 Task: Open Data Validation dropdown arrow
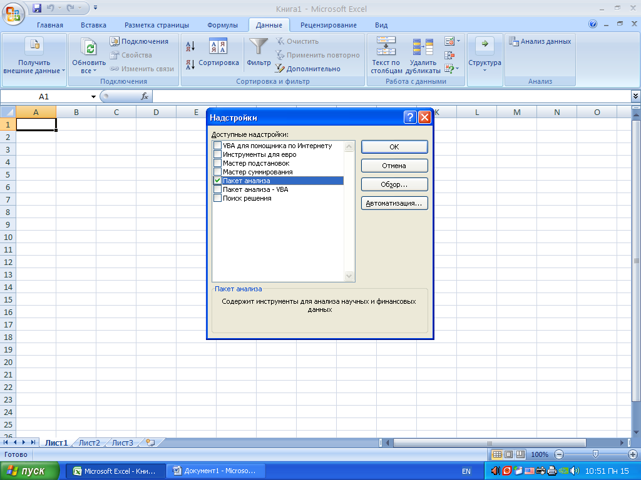pyautogui.click(x=458, y=41)
